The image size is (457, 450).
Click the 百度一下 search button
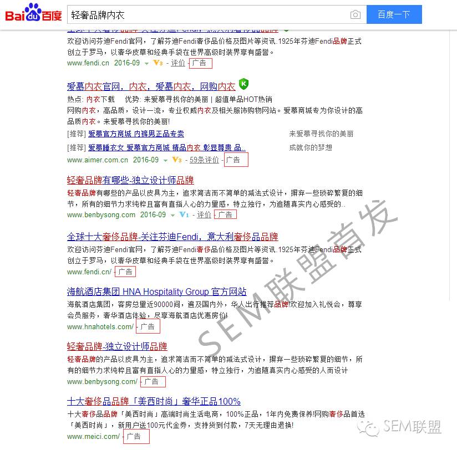coord(394,14)
